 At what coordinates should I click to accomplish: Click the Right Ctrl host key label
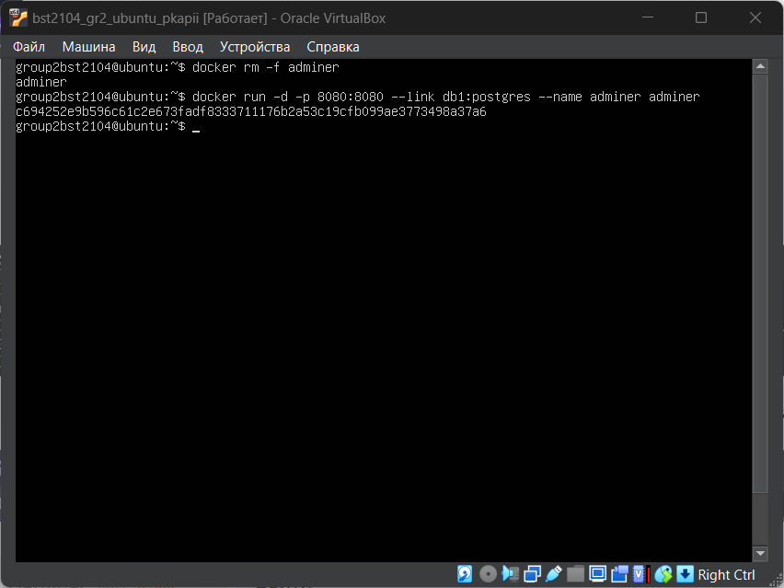pos(726,575)
